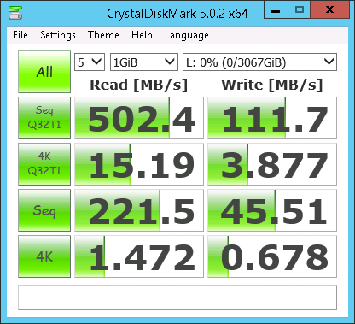This screenshot has height=324, width=355.
Task: Open the File menu
Action: click(x=20, y=35)
